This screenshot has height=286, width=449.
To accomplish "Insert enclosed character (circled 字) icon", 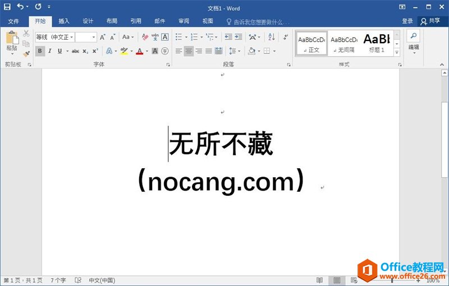I will 164,51.
